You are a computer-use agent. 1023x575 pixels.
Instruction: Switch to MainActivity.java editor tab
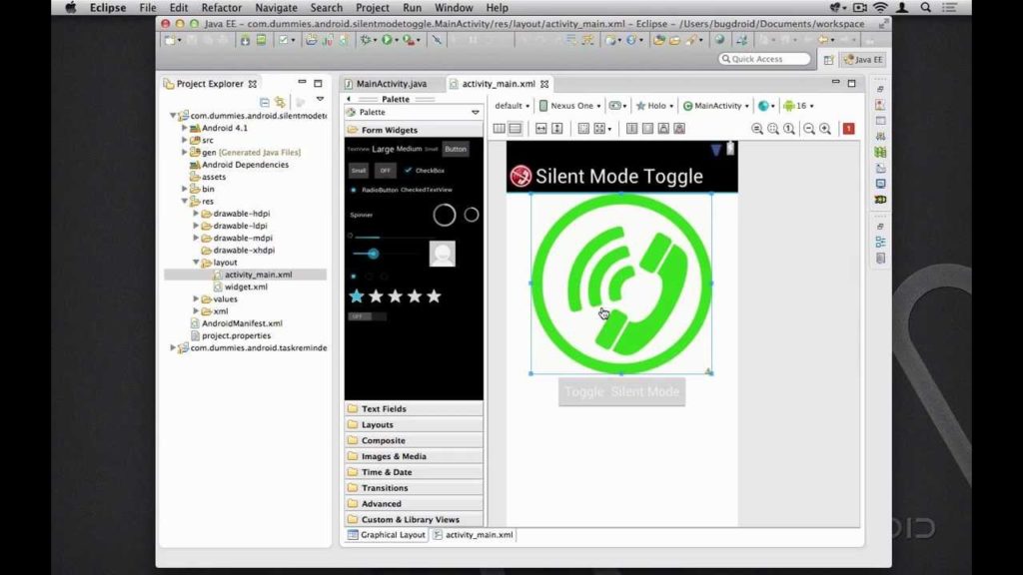coord(391,84)
